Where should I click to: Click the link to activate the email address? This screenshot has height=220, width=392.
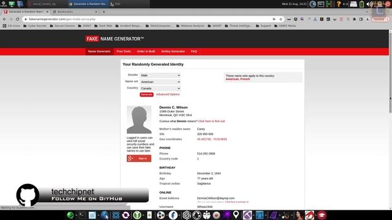237,202
